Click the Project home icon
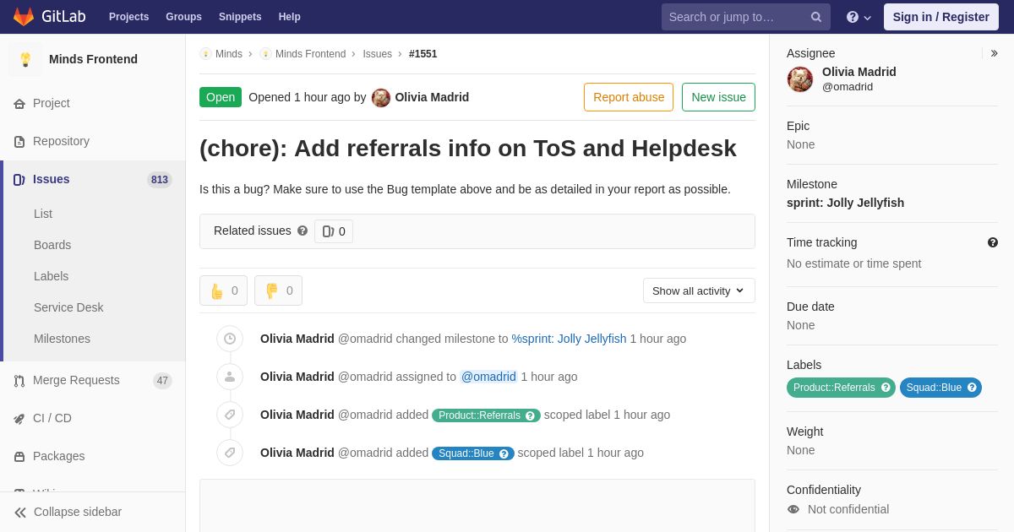This screenshot has height=532, width=1014. (19, 103)
